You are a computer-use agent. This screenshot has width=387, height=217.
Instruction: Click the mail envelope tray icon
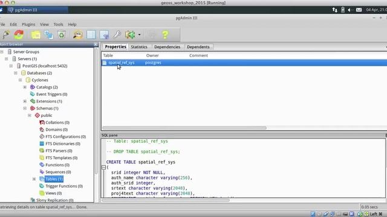tap(359, 10)
